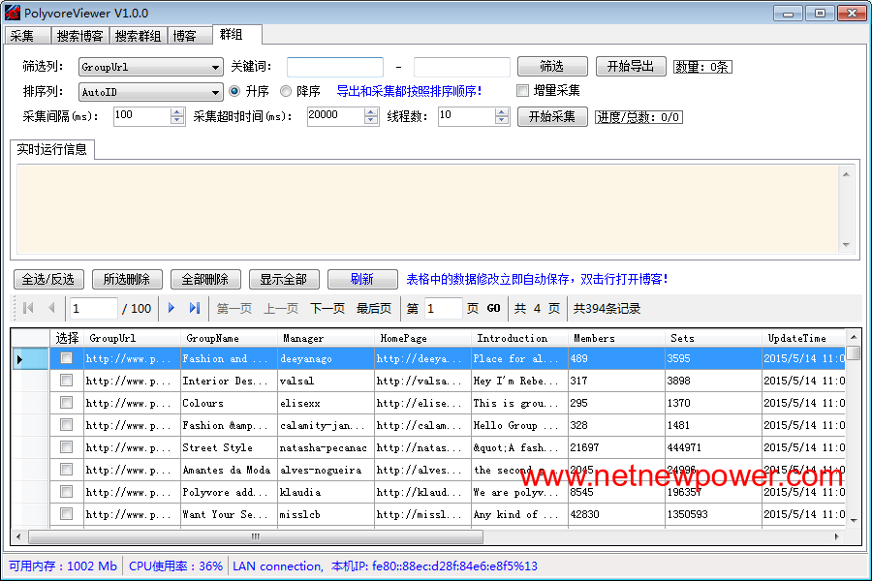
Task: Check the Fashion and row checkbox
Action: click(x=66, y=358)
